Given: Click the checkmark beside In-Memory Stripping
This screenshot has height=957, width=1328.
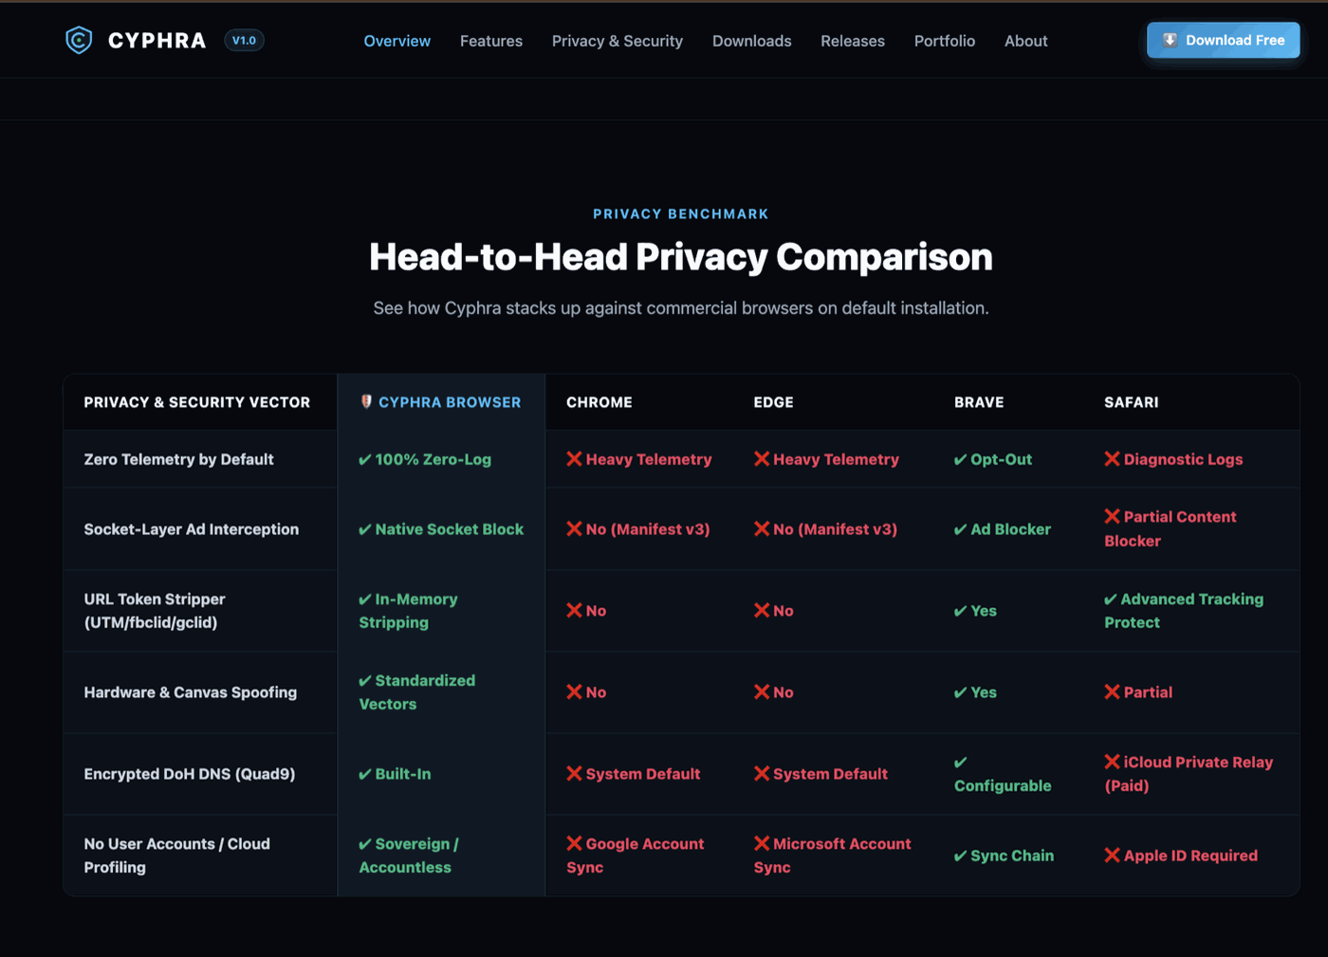Looking at the screenshot, I should point(365,600).
